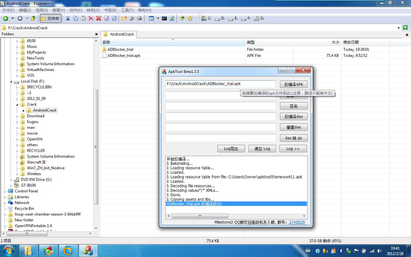Select Recycle Bin in folder tree
Viewport: 411px width, 257px height.
(24, 208)
